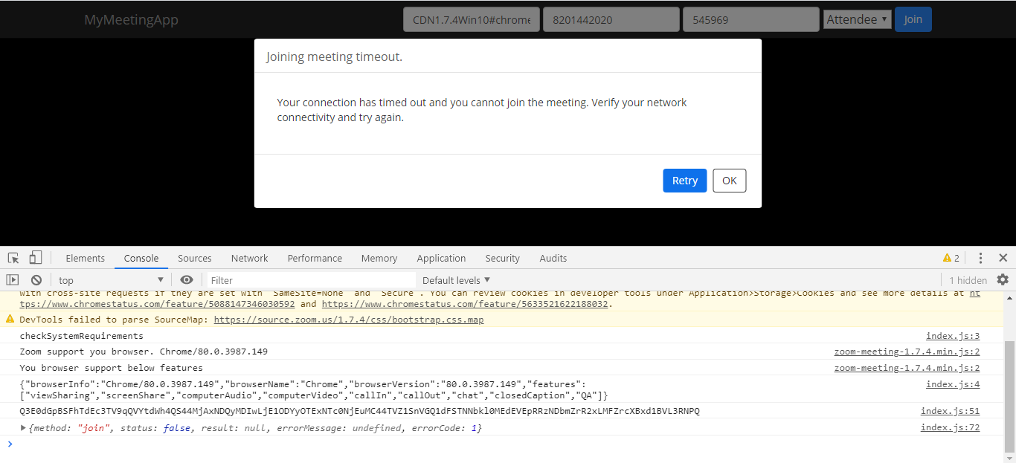Open the Default levels dropdown
The height and width of the screenshot is (463, 1016).
coord(456,280)
